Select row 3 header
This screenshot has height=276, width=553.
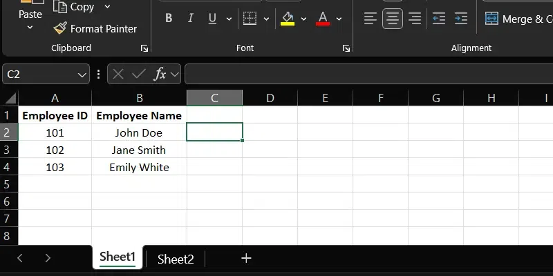click(x=9, y=149)
